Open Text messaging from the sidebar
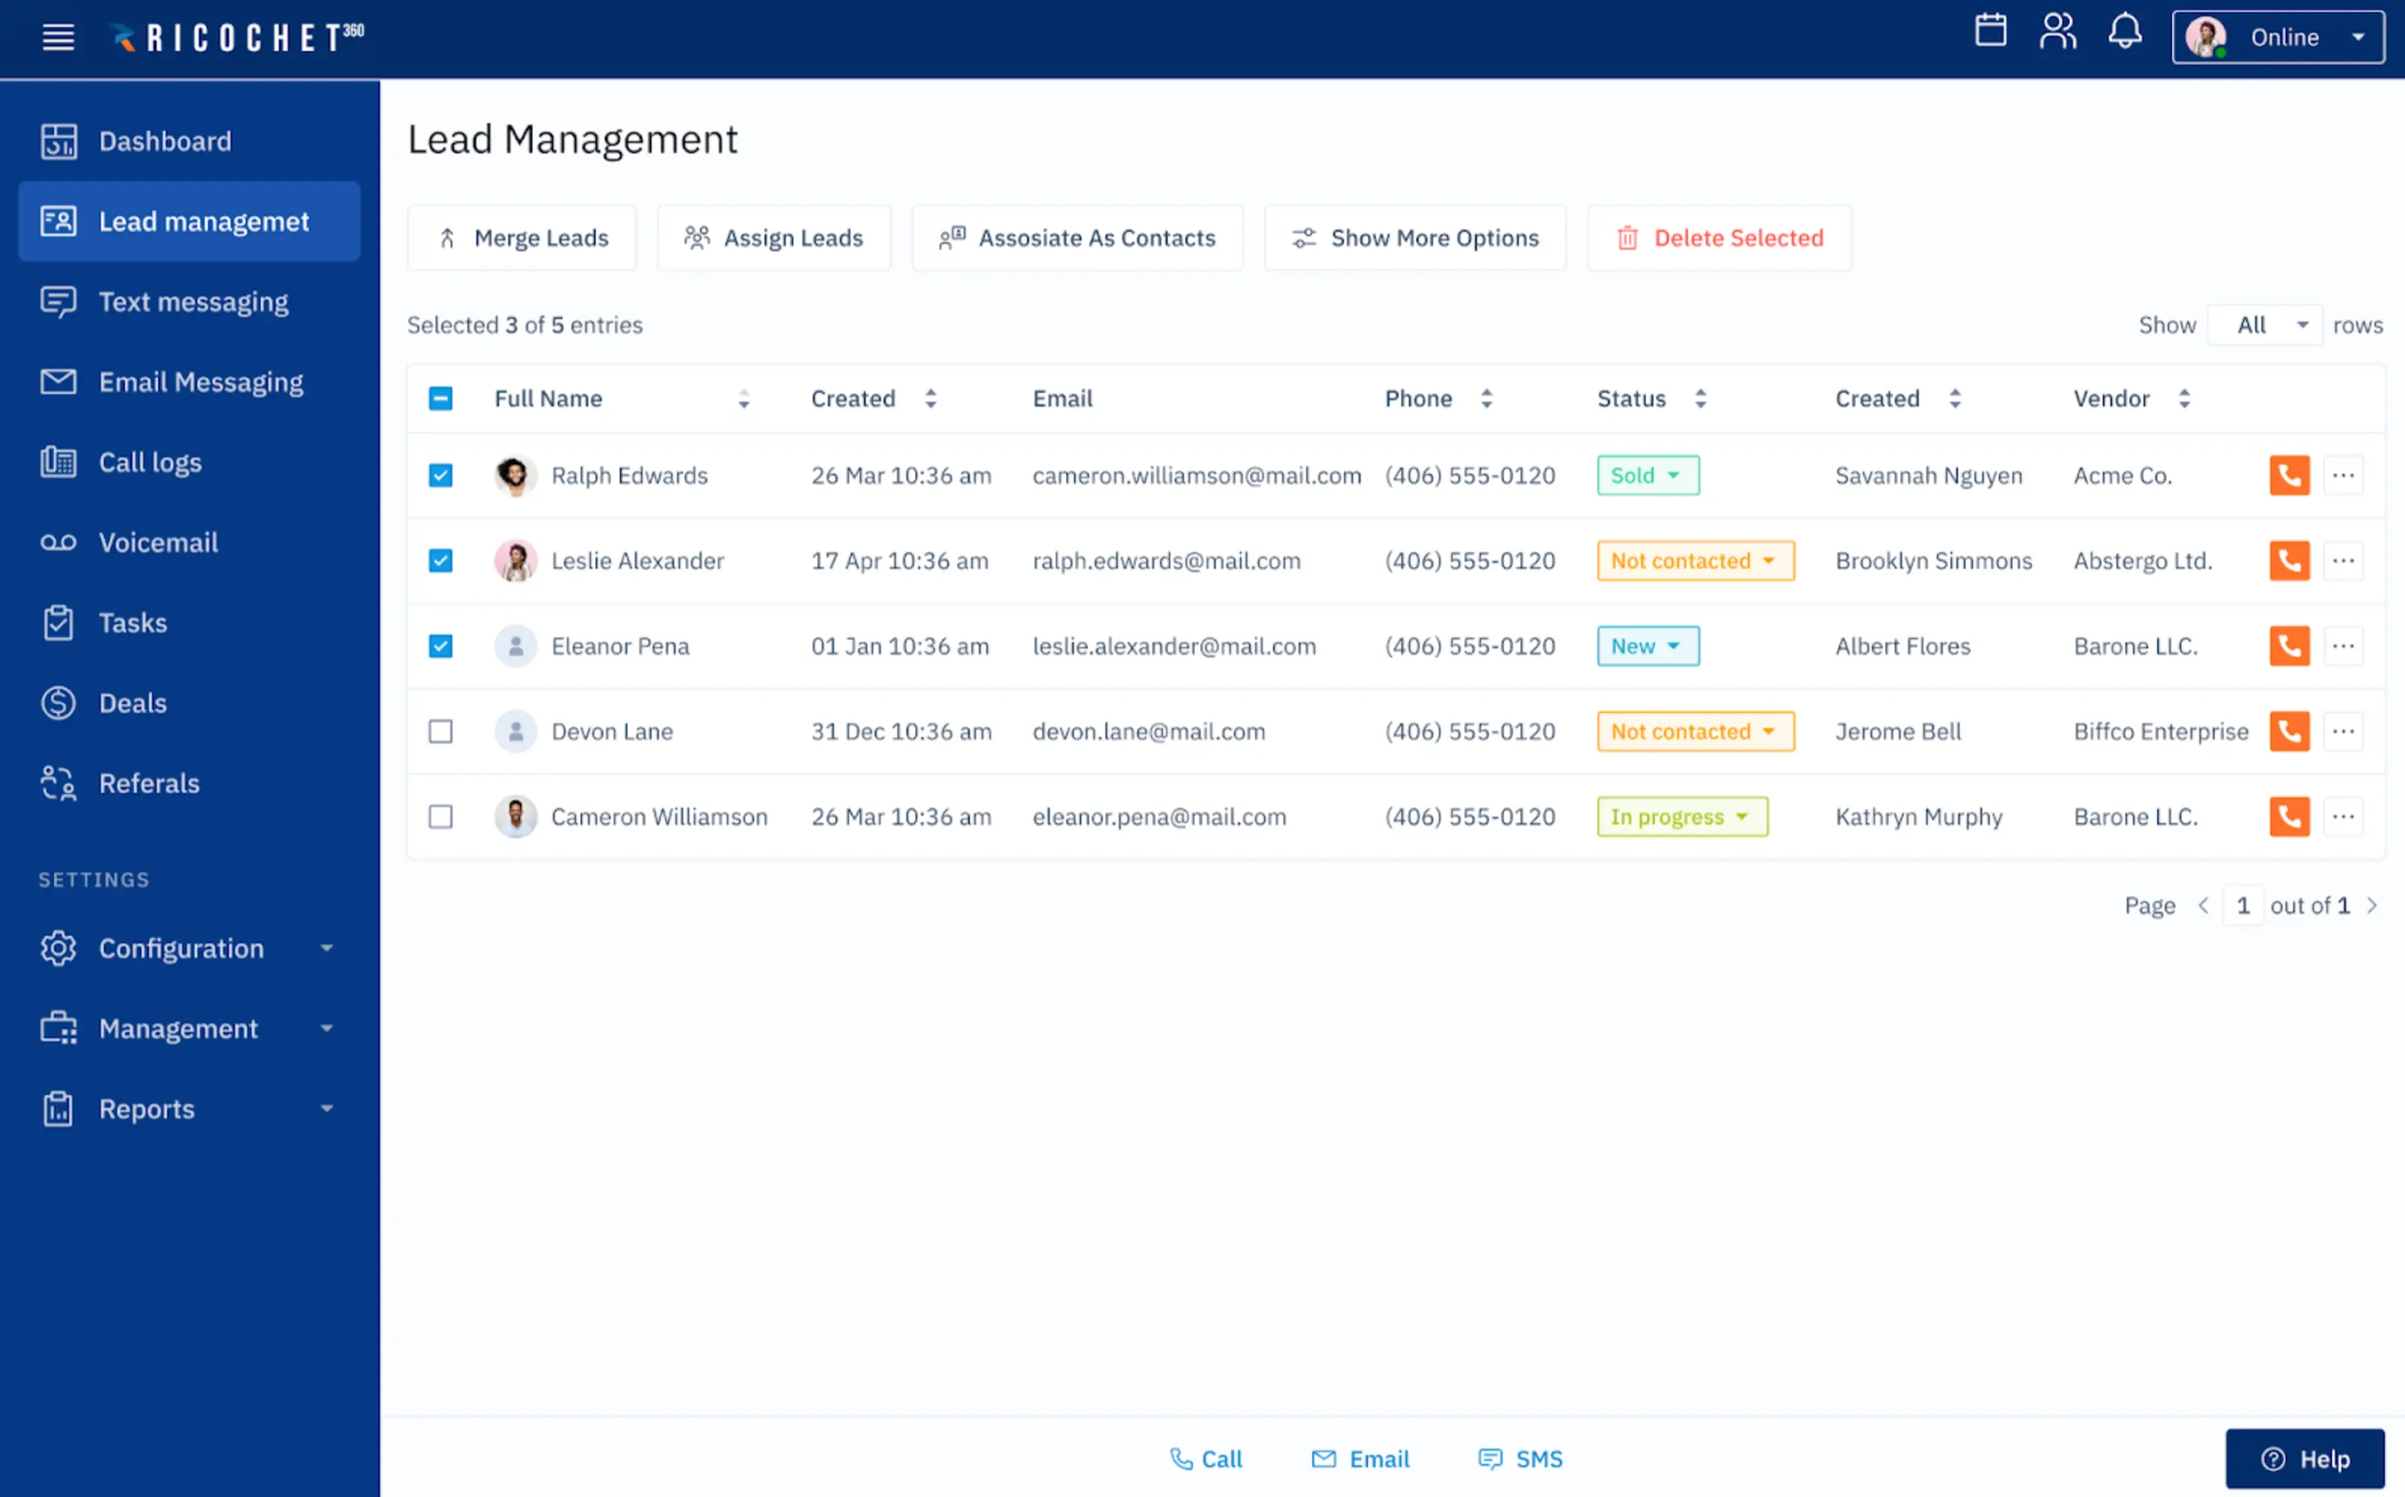Viewport: 2405px width, 1497px height. coord(193,301)
